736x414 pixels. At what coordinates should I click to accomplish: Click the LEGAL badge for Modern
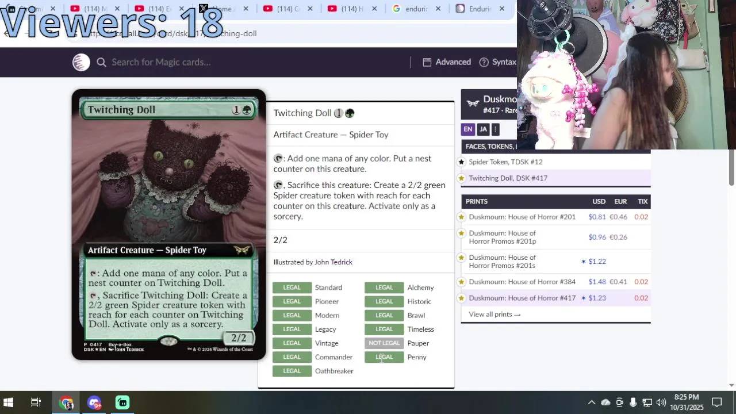click(x=292, y=315)
